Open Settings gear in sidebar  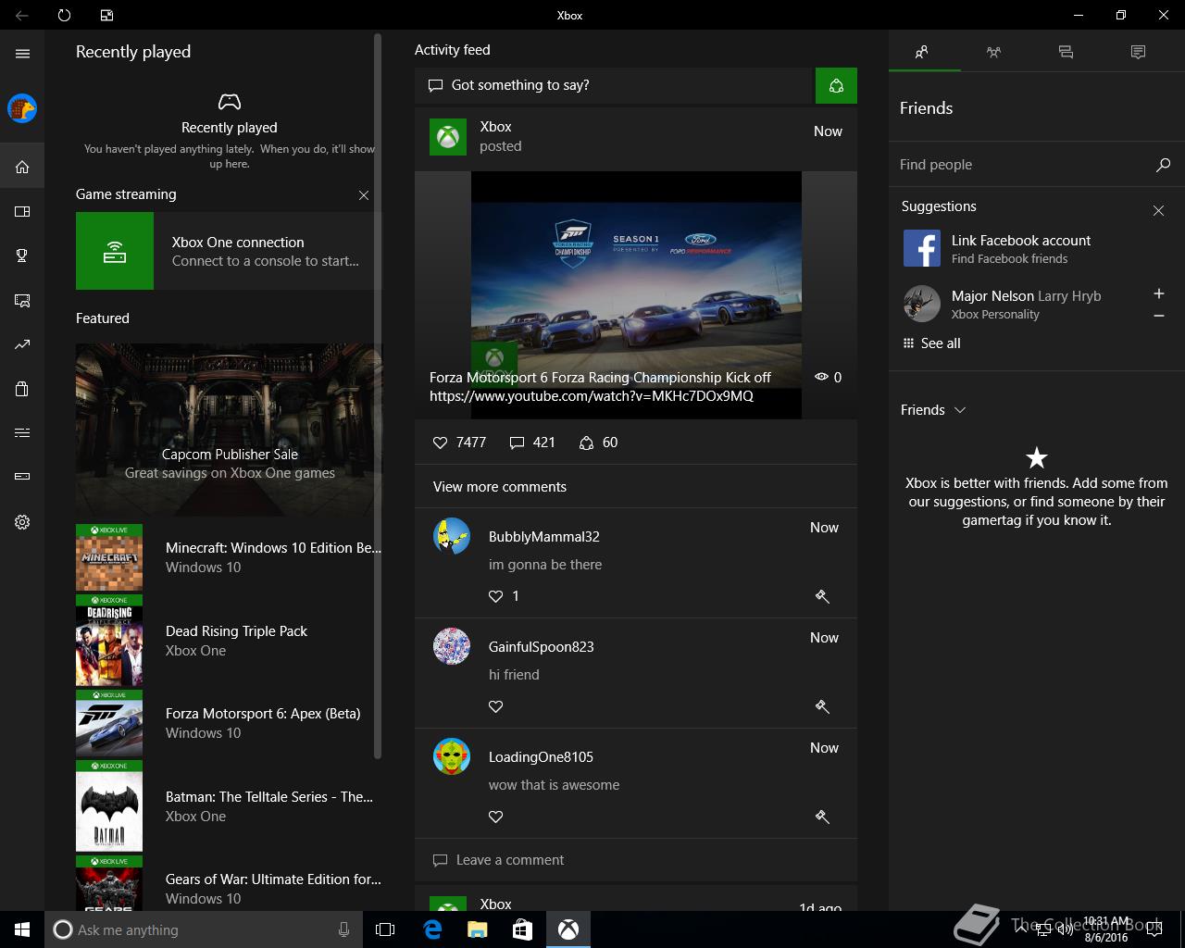click(x=22, y=522)
